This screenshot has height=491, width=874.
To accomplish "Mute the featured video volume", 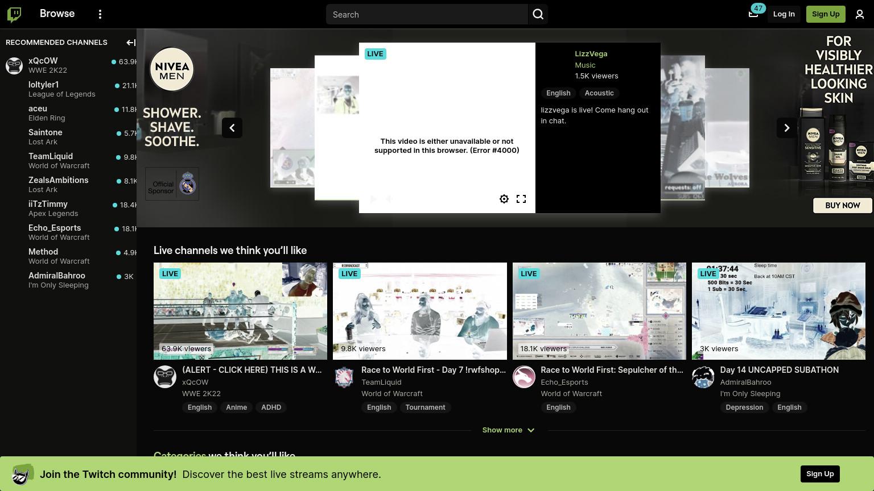I will (x=390, y=199).
